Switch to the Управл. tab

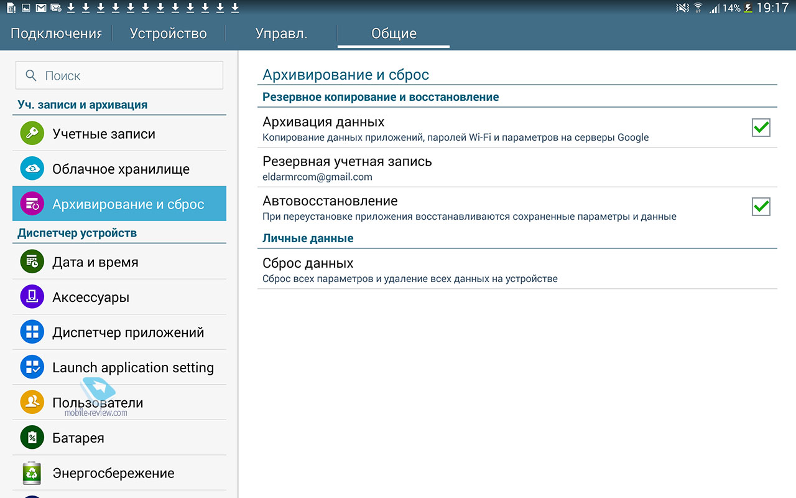pyautogui.click(x=281, y=34)
